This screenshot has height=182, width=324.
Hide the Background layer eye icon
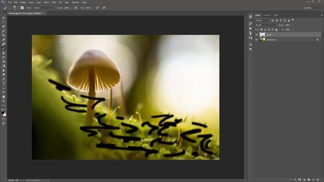[257, 39]
